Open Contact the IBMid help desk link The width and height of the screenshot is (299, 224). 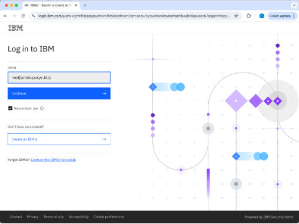[53, 160]
